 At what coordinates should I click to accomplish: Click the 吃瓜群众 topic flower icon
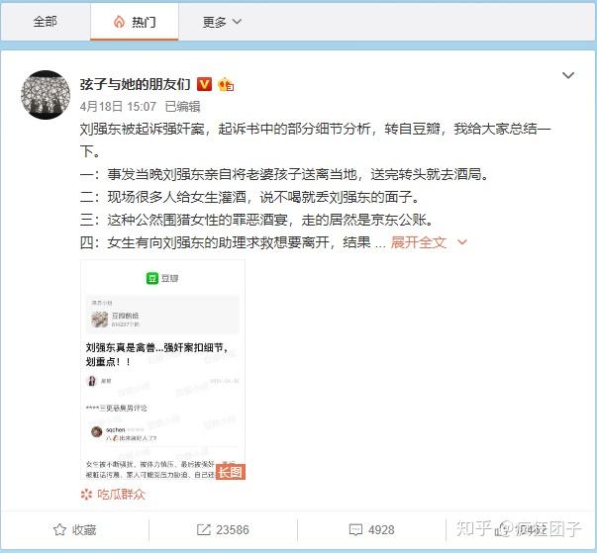pyautogui.click(x=86, y=495)
